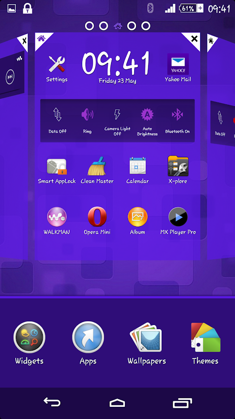The height and width of the screenshot is (419, 235).
Task: Remove center home pane with X
Action: 195,39
